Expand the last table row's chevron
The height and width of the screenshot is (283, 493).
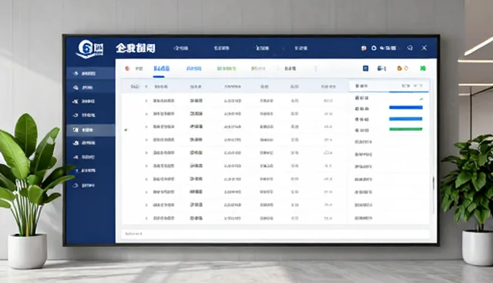click(x=146, y=218)
